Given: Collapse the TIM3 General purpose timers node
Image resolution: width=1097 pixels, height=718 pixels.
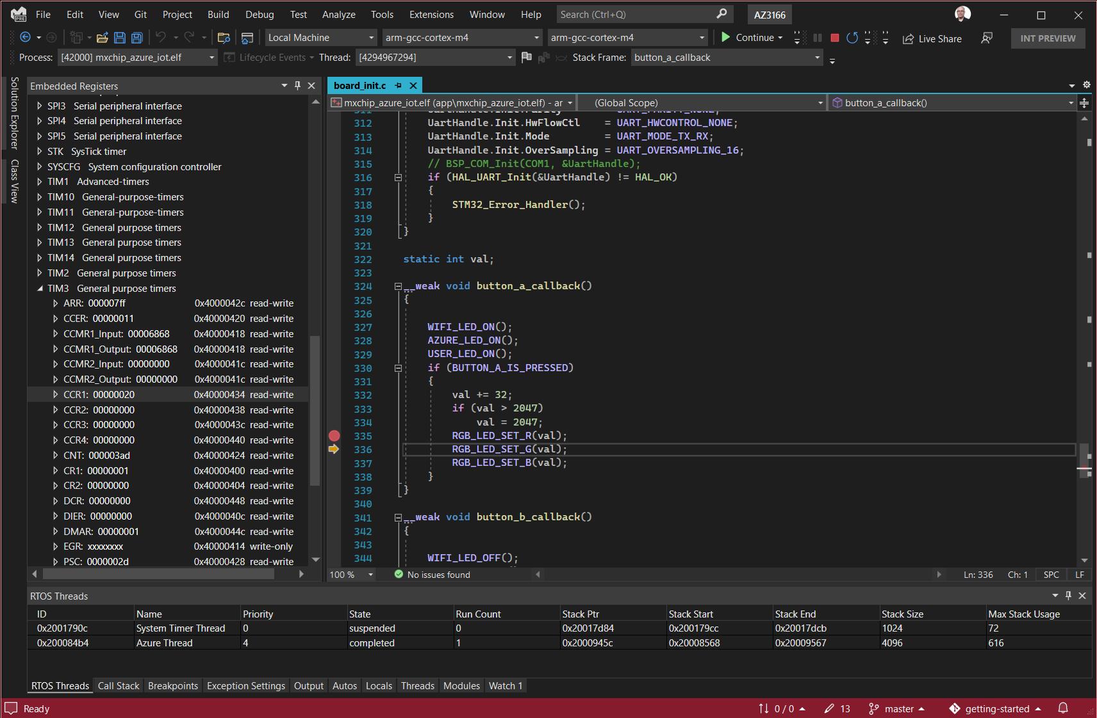Looking at the screenshot, I should (39, 288).
